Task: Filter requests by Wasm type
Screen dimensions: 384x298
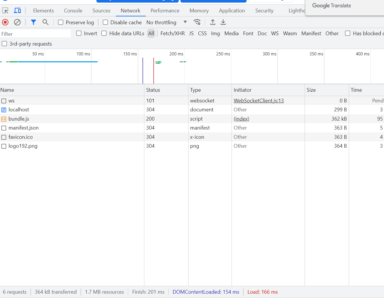Action: click(x=290, y=33)
